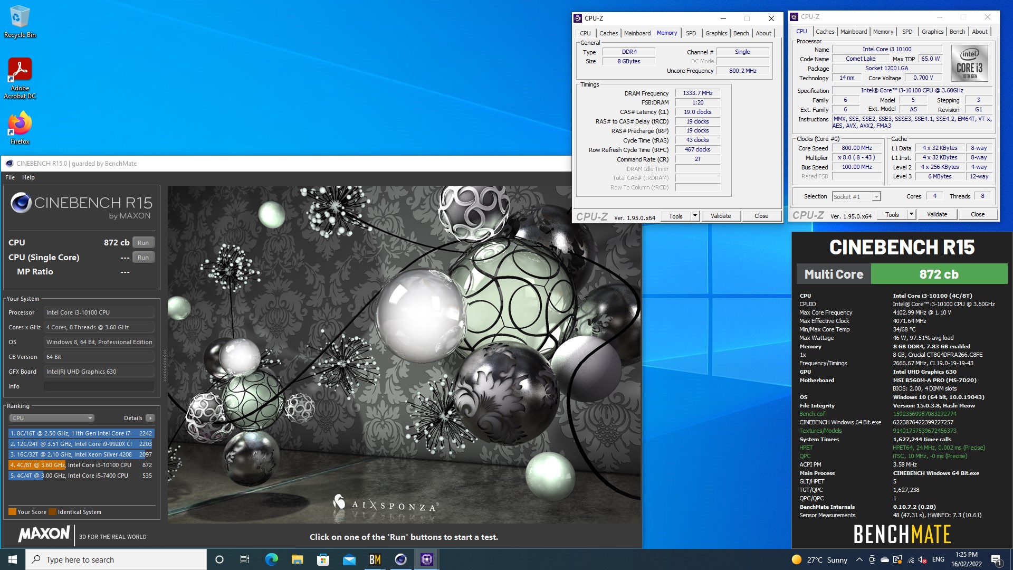Open the Socket #1 selection dropdown
The image size is (1013, 570).
pyautogui.click(x=856, y=196)
